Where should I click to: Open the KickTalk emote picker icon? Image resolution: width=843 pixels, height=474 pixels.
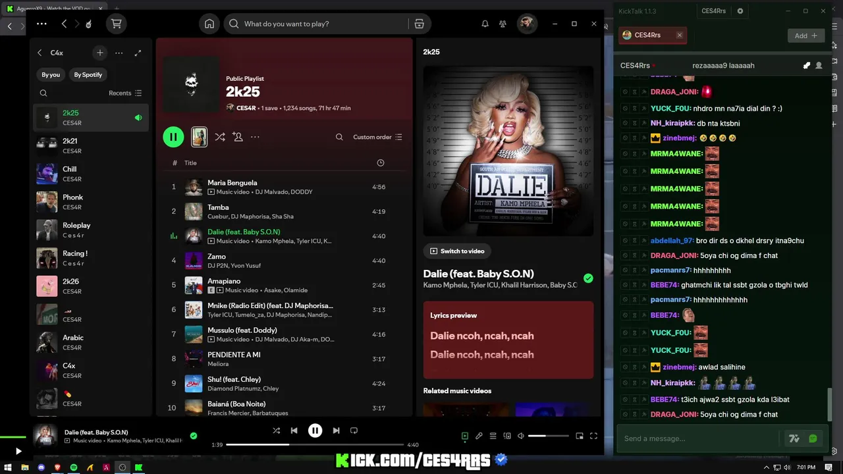coord(813,438)
